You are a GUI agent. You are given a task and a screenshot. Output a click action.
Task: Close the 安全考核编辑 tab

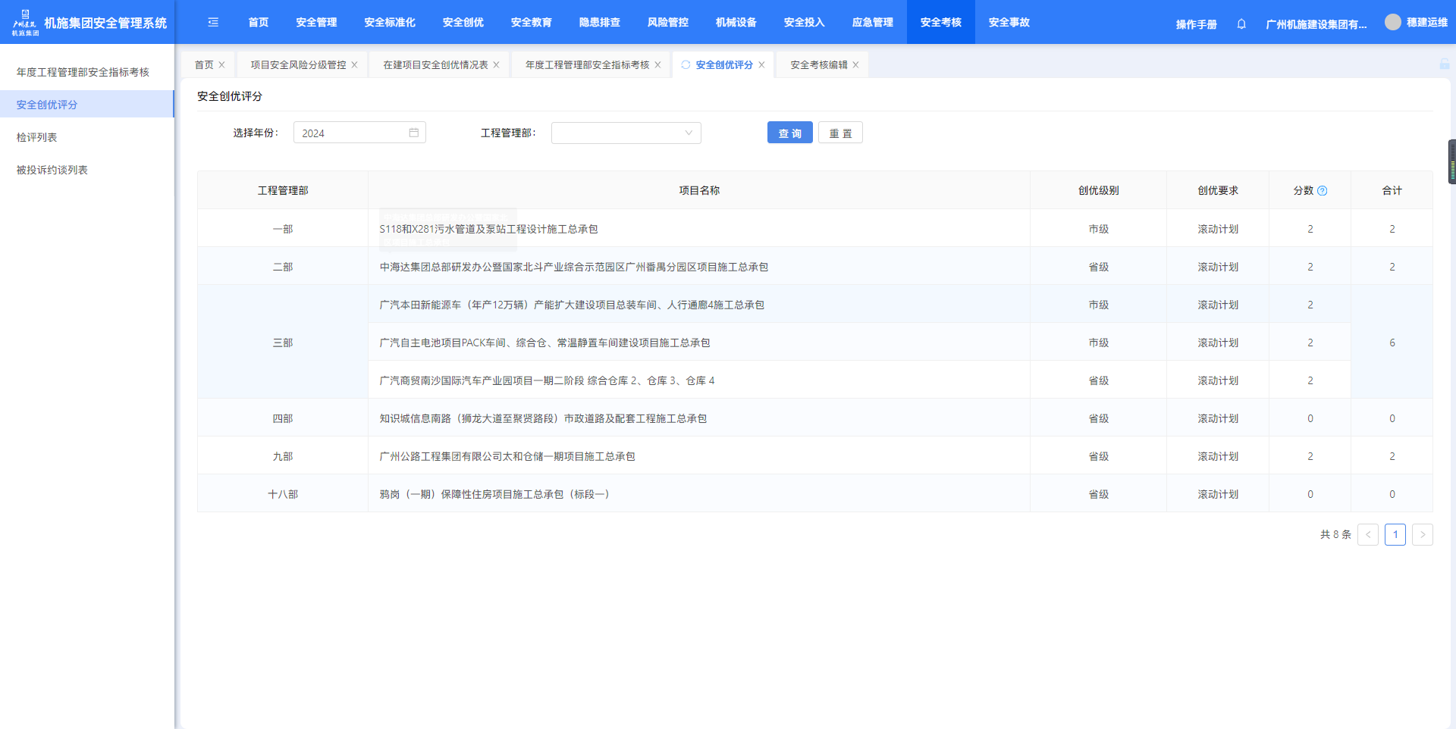click(x=855, y=65)
